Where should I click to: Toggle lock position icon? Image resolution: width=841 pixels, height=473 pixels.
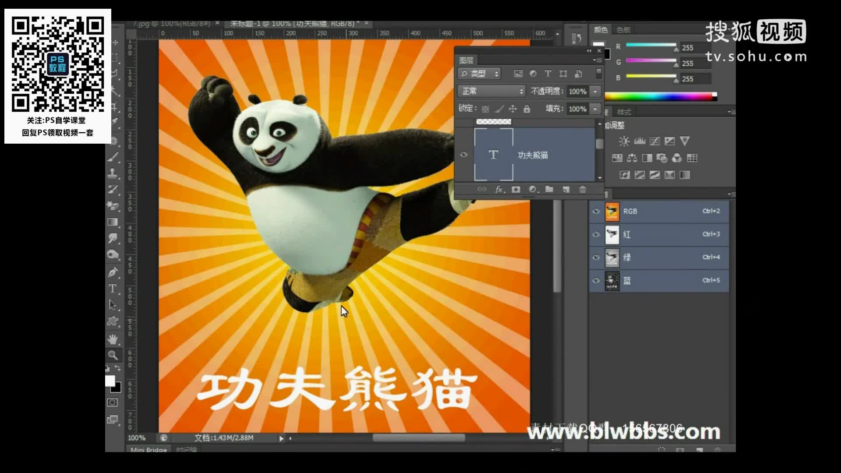point(513,109)
